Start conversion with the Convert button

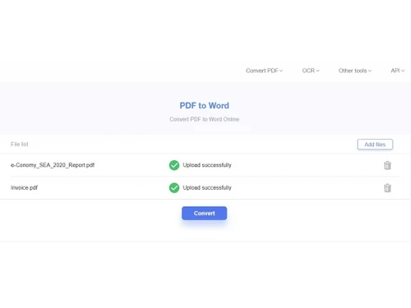[204, 213]
